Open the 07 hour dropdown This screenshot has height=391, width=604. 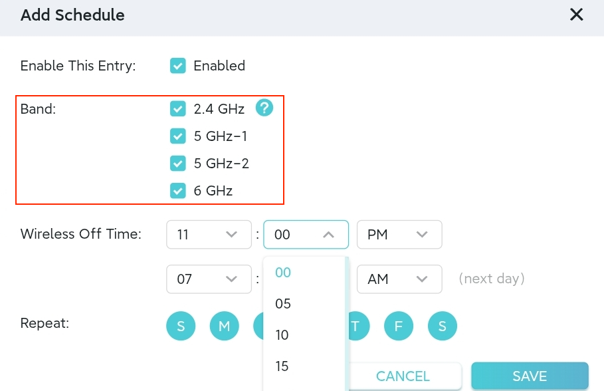coord(209,279)
